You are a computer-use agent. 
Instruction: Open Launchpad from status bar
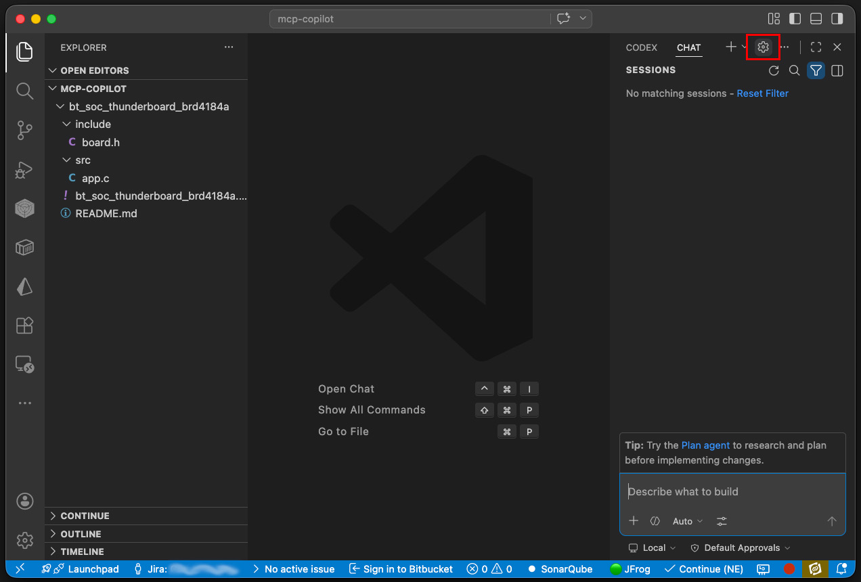click(80, 569)
